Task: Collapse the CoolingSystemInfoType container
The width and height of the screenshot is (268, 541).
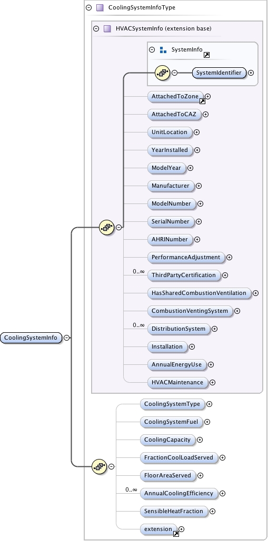Action: pyautogui.click(x=89, y=7)
